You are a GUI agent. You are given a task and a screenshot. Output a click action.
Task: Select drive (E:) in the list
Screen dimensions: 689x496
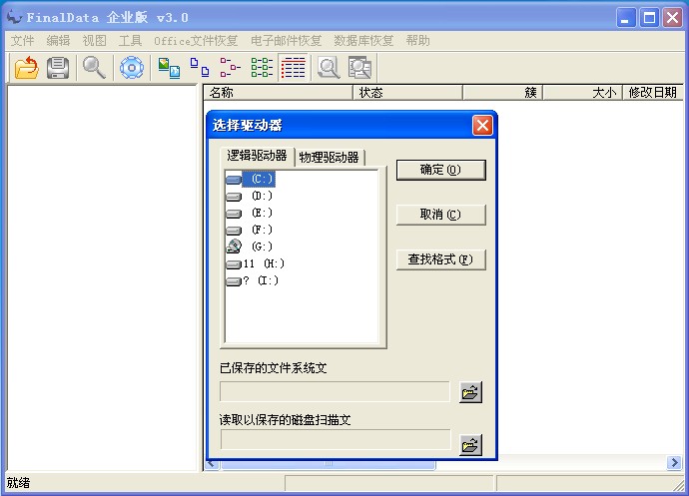pyautogui.click(x=250, y=214)
